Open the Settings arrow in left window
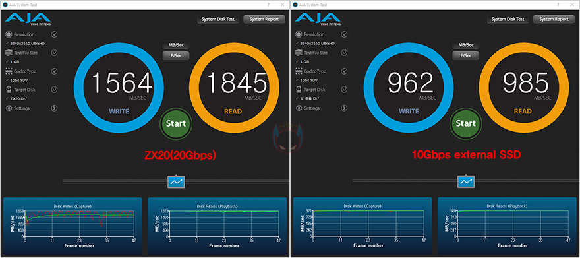The height and width of the screenshot is (258, 580). [x=54, y=108]
